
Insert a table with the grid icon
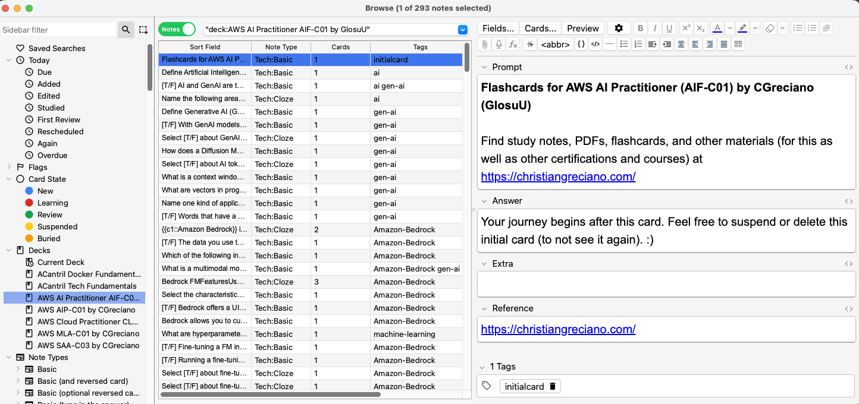(738, 45)
